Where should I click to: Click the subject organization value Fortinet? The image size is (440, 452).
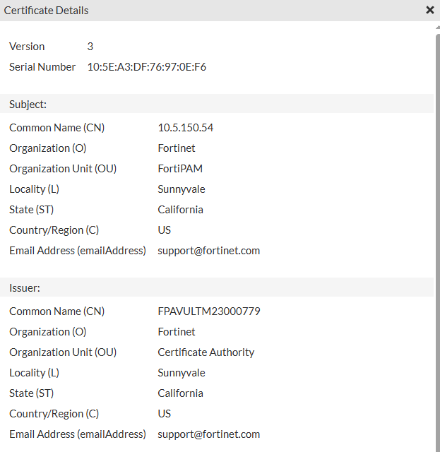click(x=177, y=148)
